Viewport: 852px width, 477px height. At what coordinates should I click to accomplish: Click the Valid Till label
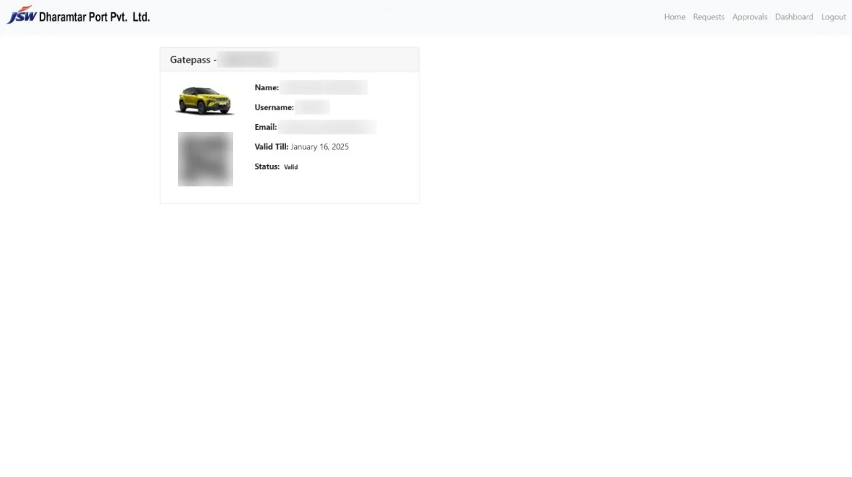(x=271, y=147)
